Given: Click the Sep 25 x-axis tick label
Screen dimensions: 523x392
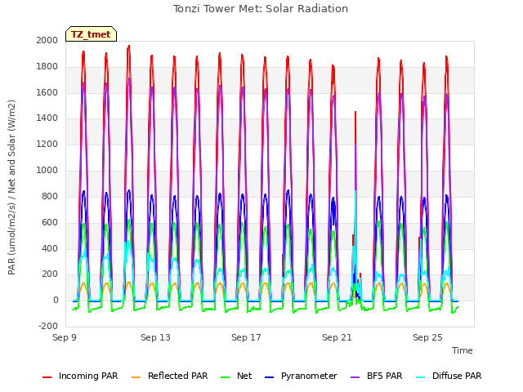Looking at the screenshot, I should pos(427,337).
